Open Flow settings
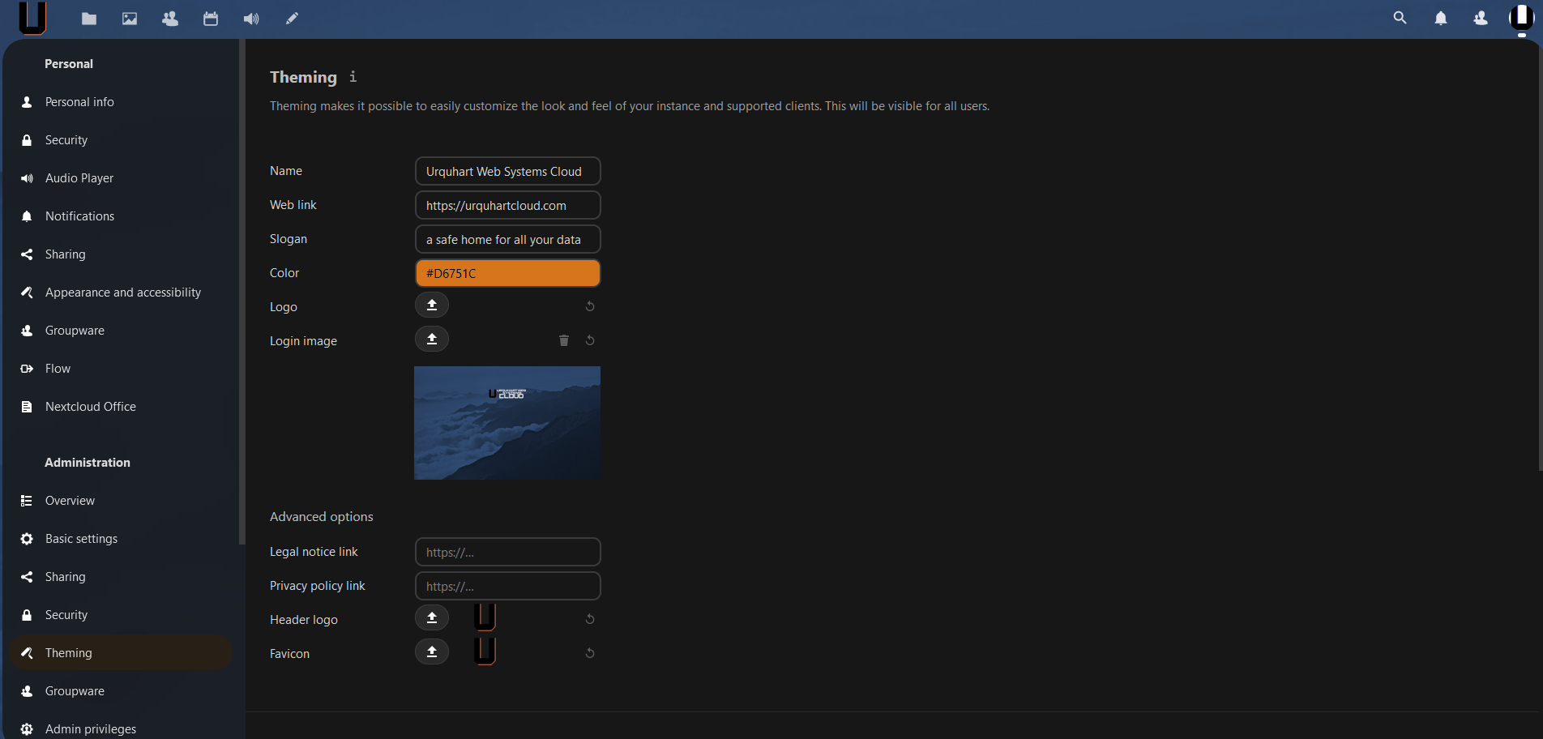Screen dimensions: 1543x739 (122, 369)
